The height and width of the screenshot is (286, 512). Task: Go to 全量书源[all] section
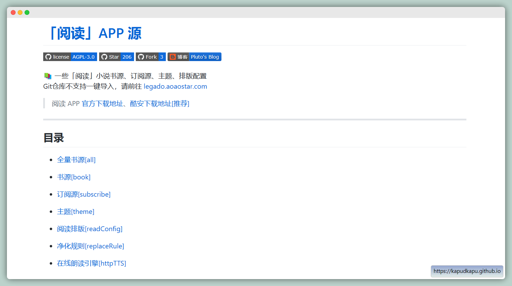(x=76, y=160)
